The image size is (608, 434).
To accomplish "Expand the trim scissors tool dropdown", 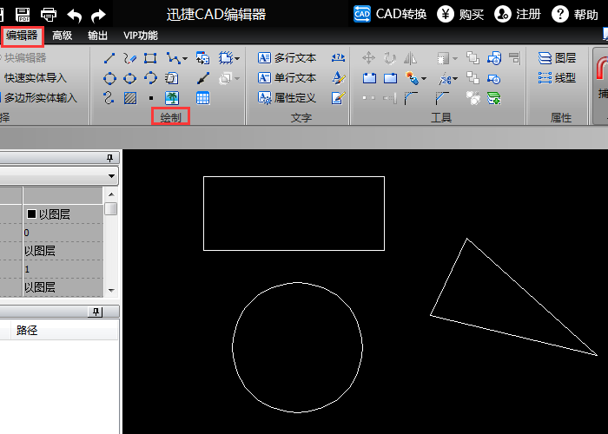I will pos(454,79).
